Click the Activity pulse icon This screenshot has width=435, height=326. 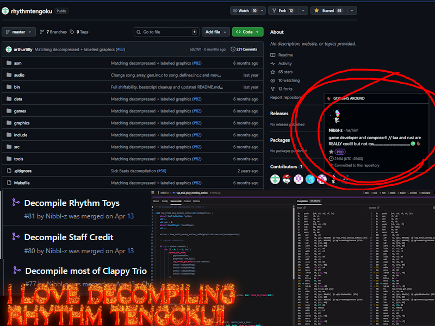[274, 64]
